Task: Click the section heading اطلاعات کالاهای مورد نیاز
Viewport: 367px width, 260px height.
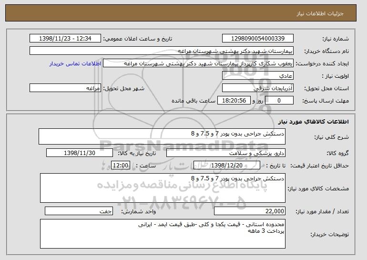Action: (x=314, y=122)
